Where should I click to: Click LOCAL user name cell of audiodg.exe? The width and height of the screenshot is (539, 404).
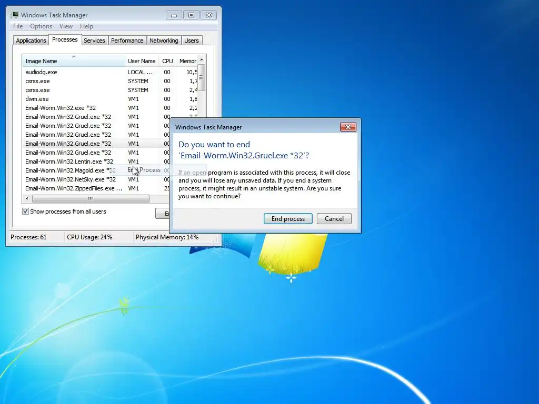tap(140, 72)
